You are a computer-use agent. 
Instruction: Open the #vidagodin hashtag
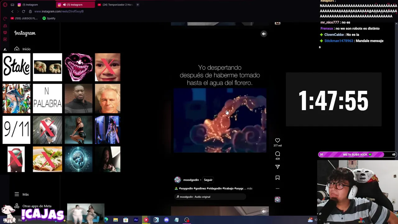coord(214,189)
